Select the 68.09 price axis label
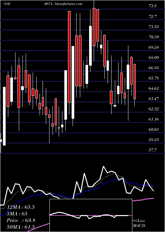The image size is (165, 232). pyautogui.click(x=154, y=57)
